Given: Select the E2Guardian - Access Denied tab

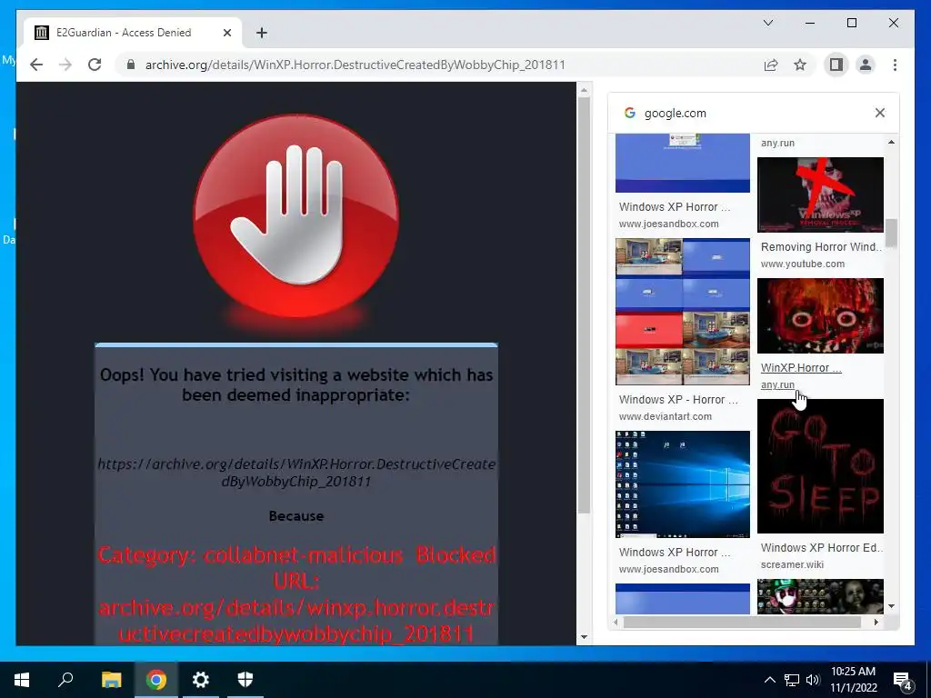Looking at the screenshot, I should pyautogui.click(x=133, y=33).
